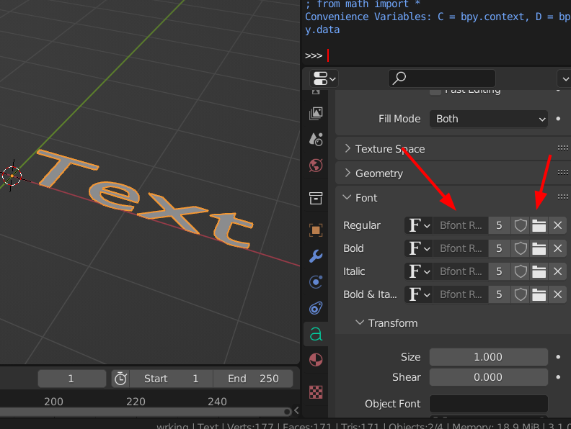Click the End frame field

click(253, 379)
